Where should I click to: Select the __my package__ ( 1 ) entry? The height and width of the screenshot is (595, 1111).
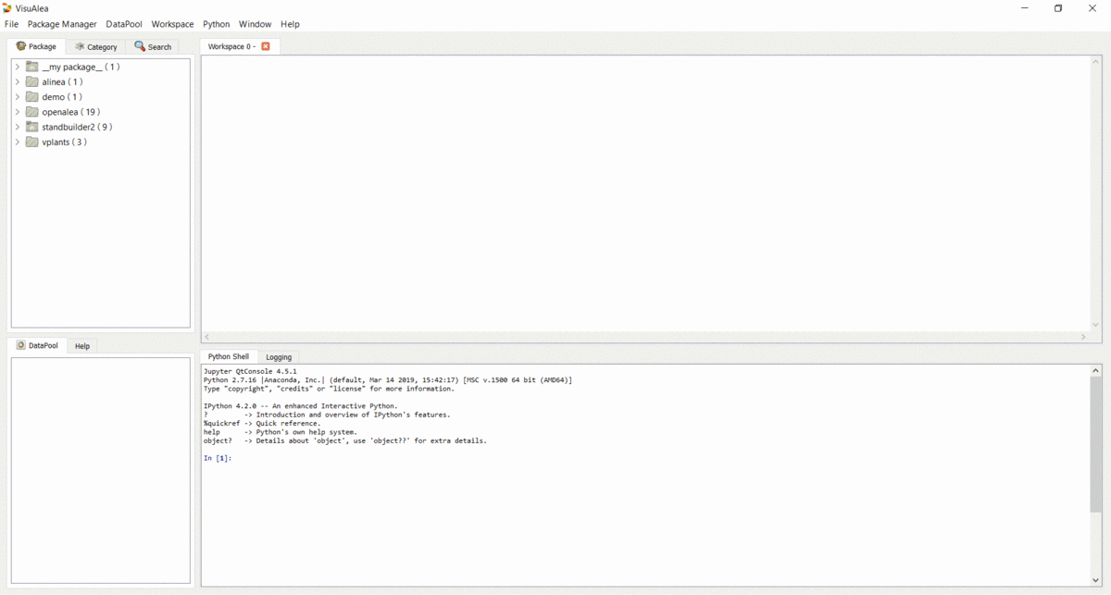[x=81, y=67]
